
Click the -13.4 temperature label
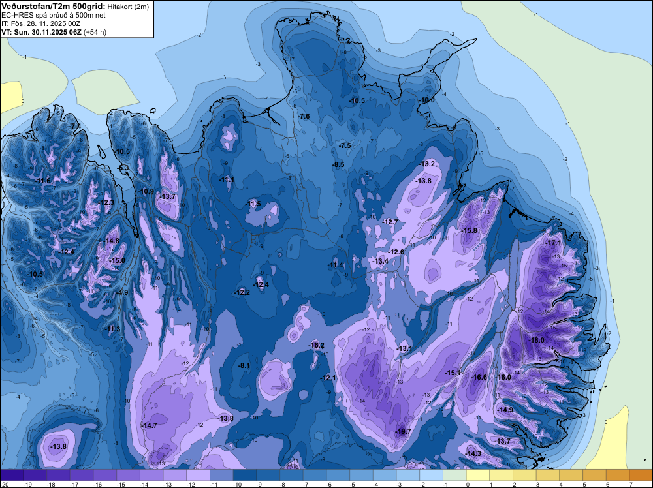click(x=380, y=261)
